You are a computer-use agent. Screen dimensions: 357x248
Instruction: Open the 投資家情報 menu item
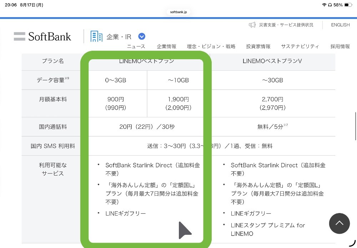pos(258,46)
